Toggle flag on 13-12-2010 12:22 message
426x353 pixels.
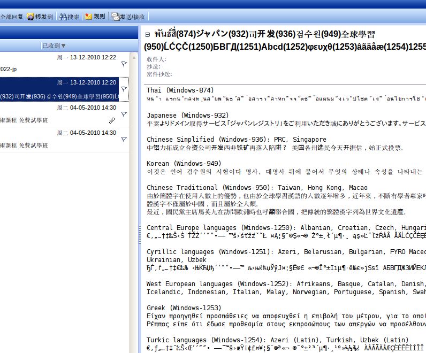[124, 64]
